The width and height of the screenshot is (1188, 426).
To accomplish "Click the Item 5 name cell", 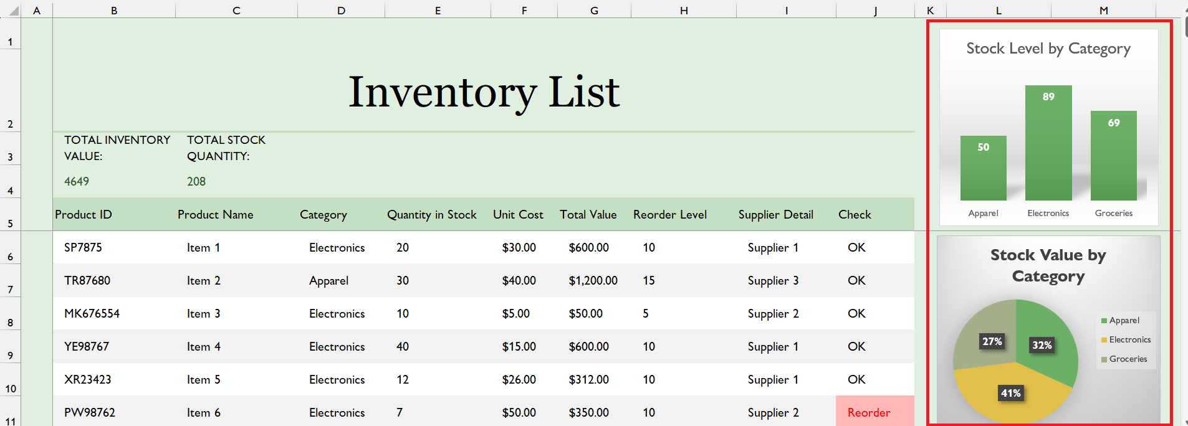I will tap(236, 379).
